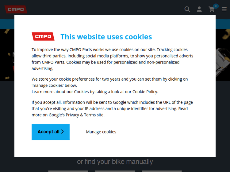Click the "This website uses cookies" heading
This screenshot has height=172, width=230.
106,37
